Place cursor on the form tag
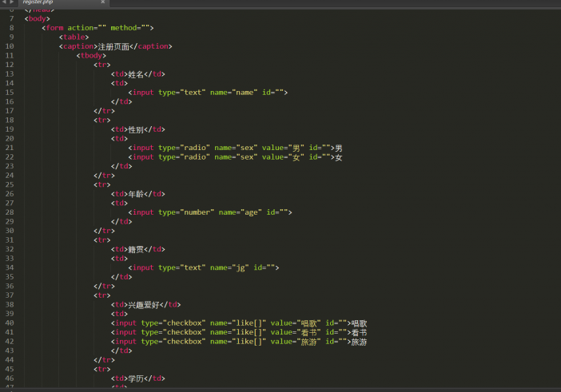The height and width of the screenshot is (392, 561). click(54, 28)
